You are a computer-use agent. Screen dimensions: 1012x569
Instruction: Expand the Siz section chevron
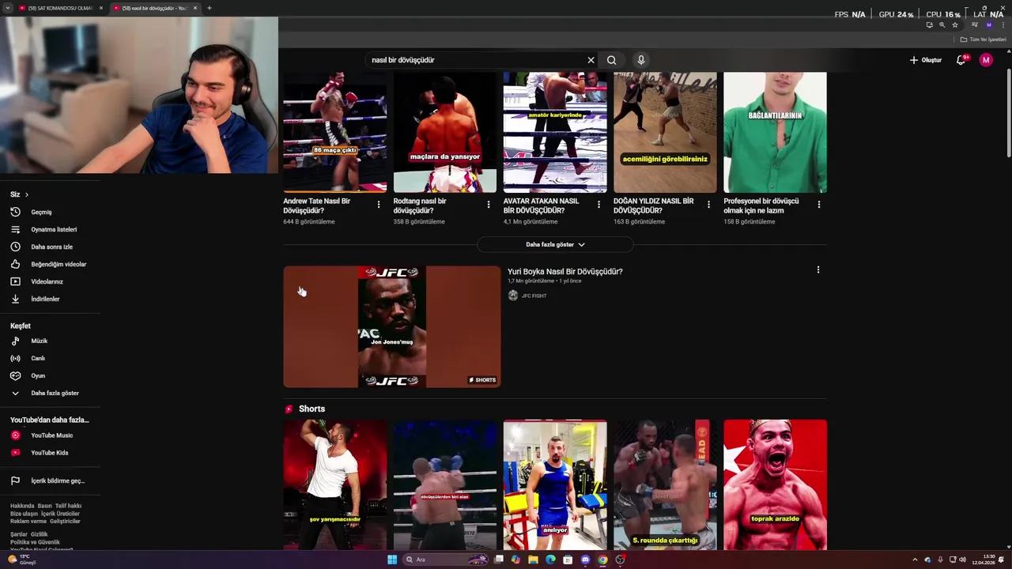pos(26,194)
